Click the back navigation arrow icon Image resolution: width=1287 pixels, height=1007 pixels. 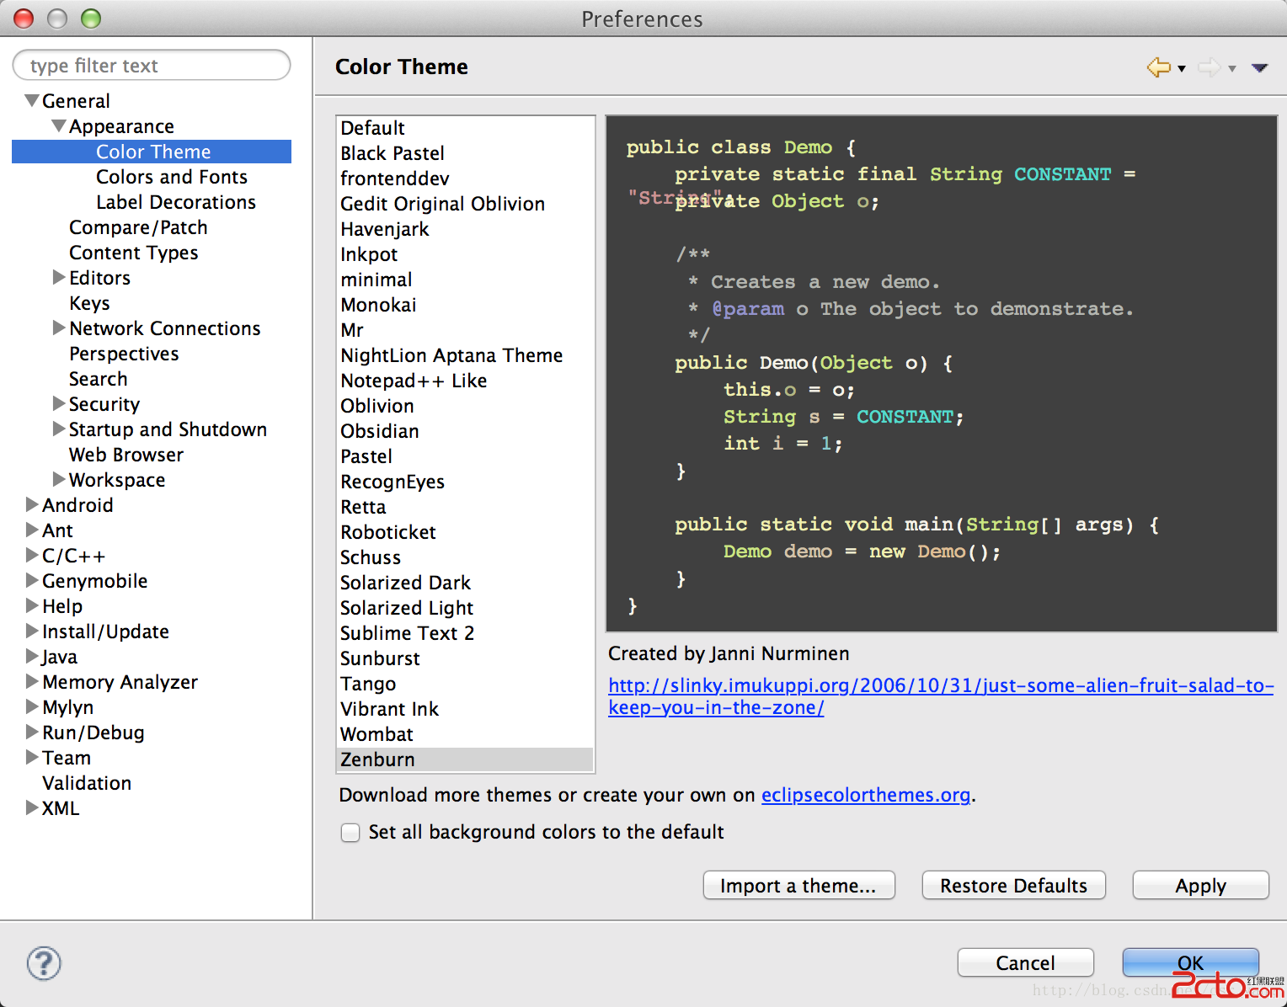1158,67
